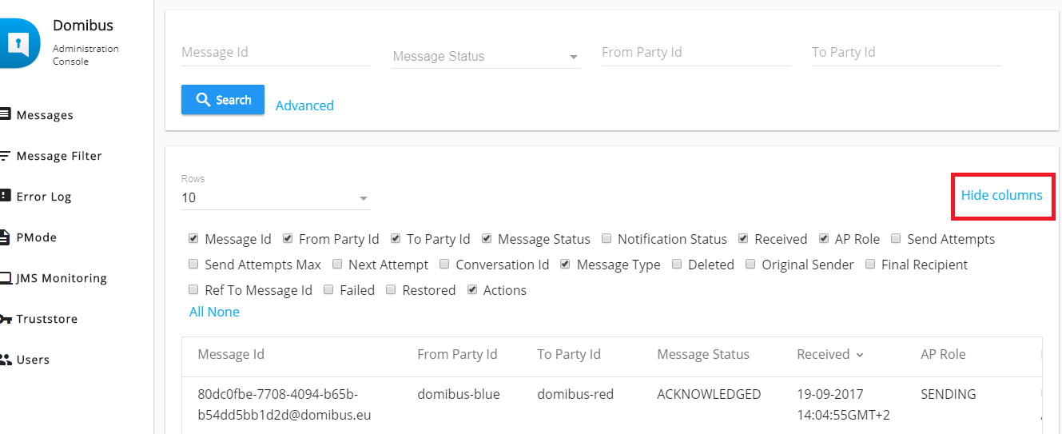The width and height of the screenshot is (1062, 434).
Task: Tick the Conversation Id column checkbox
Action: pos(444,265)
